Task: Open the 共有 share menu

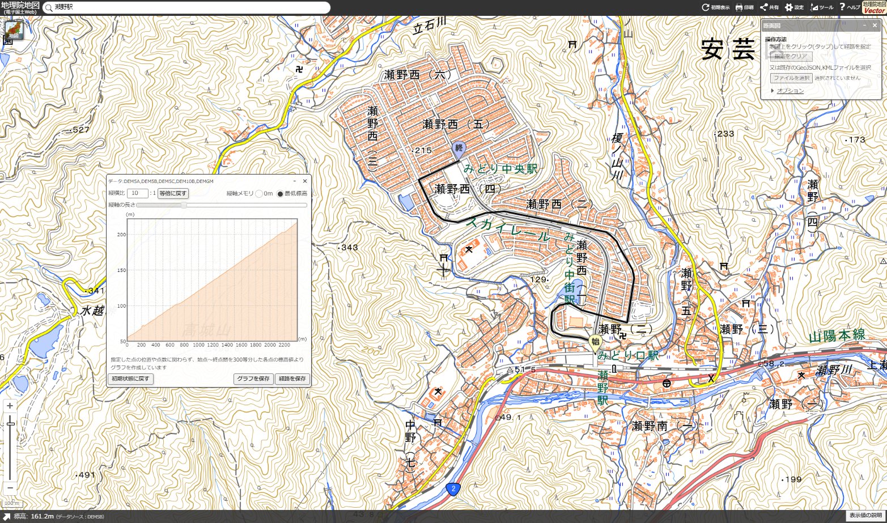Action: point(769,7)
